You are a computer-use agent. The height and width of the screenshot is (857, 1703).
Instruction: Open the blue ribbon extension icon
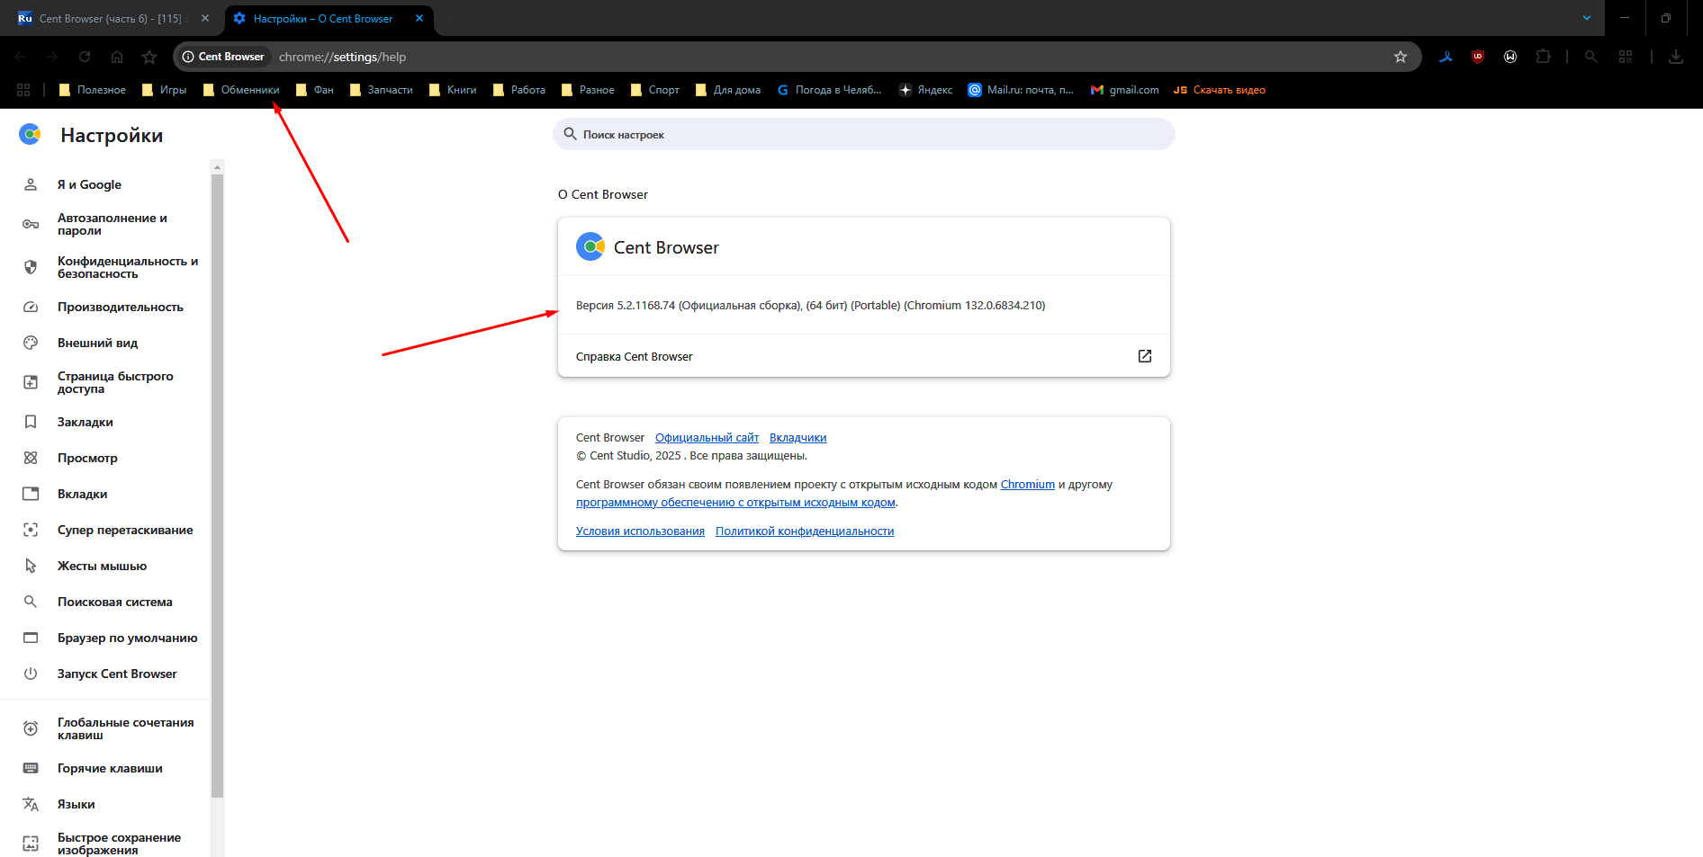tap(1446, 57)
